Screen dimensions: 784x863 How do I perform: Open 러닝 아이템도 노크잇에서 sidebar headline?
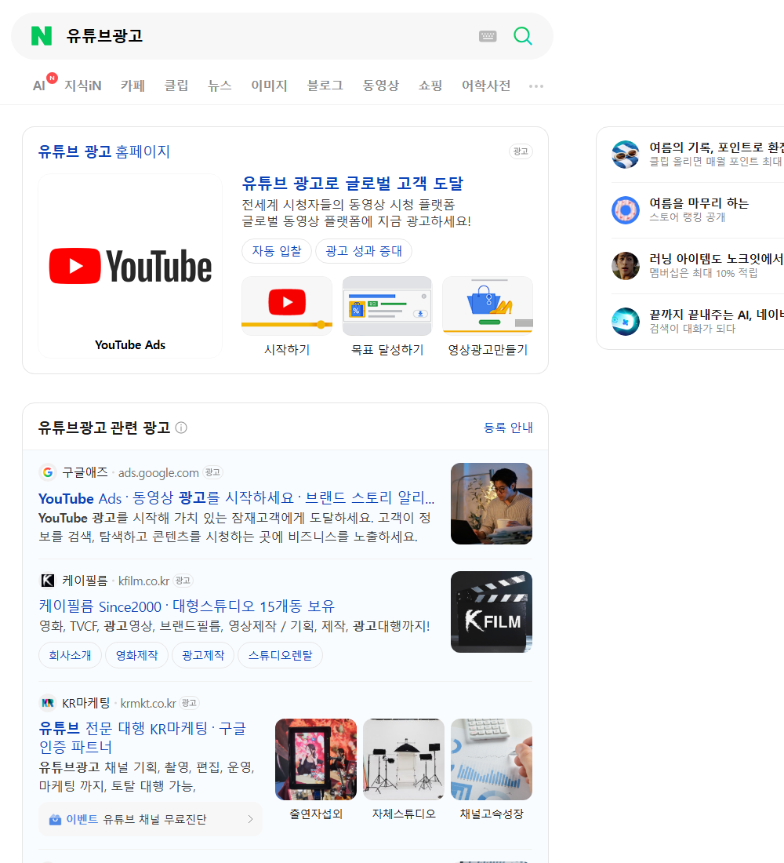coord(717,259)
